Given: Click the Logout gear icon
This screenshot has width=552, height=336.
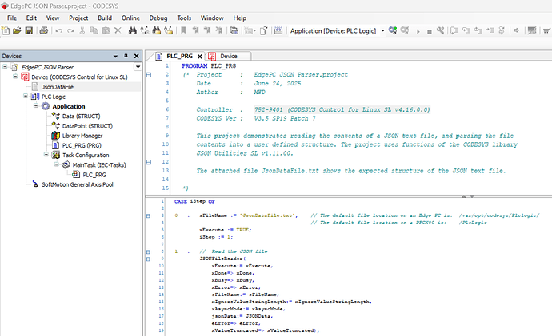Looking at the screenshot, I should click(405, 30).
